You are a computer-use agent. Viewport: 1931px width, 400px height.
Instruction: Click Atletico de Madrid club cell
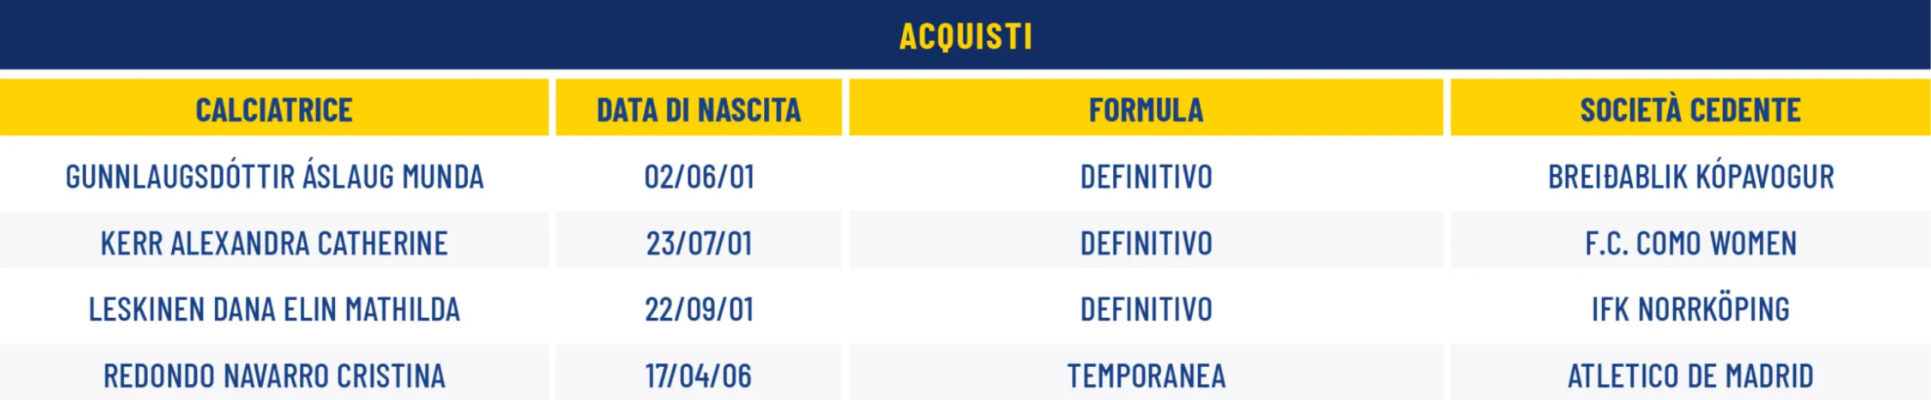coord(1690,375)
